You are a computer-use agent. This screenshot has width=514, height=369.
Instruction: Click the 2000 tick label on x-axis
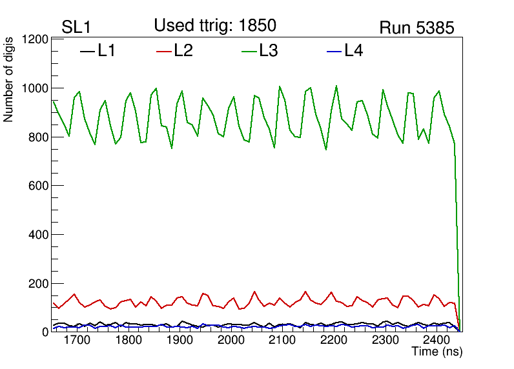click(x=231, y=341)
